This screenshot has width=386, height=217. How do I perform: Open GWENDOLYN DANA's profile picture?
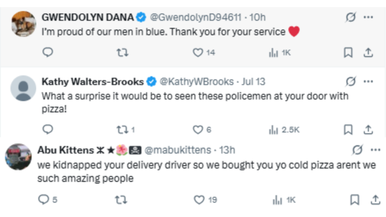click(x=24, y=24)
